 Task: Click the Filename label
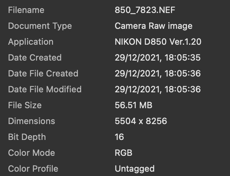pos(26,10)
